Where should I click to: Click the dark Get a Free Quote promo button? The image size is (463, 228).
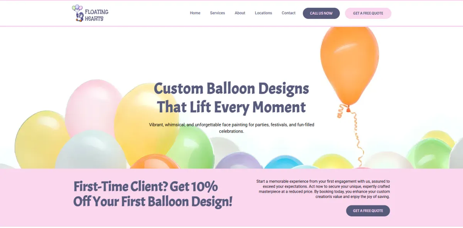368,211
